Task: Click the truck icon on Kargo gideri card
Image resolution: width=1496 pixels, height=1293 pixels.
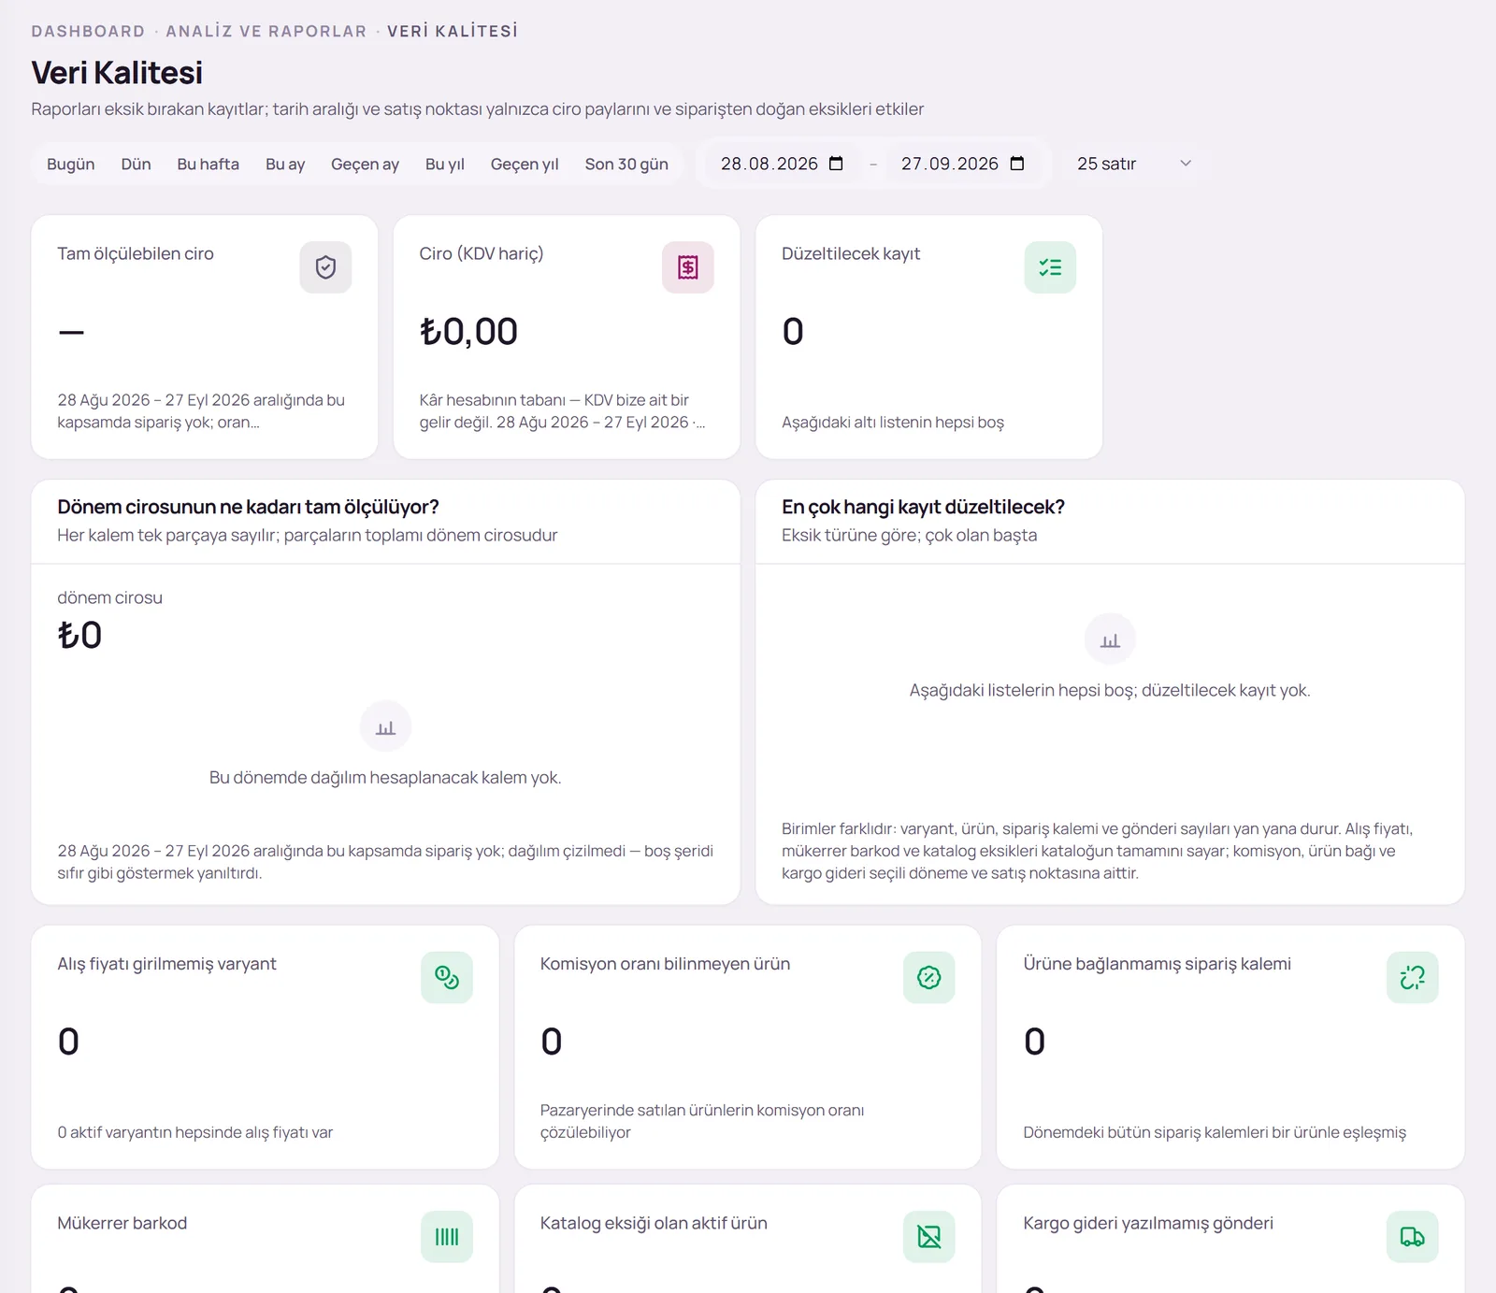Action: coord(1412,1237)
